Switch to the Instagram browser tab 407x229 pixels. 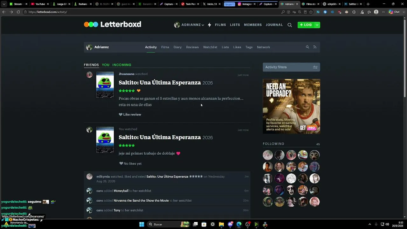click(247, 4)
